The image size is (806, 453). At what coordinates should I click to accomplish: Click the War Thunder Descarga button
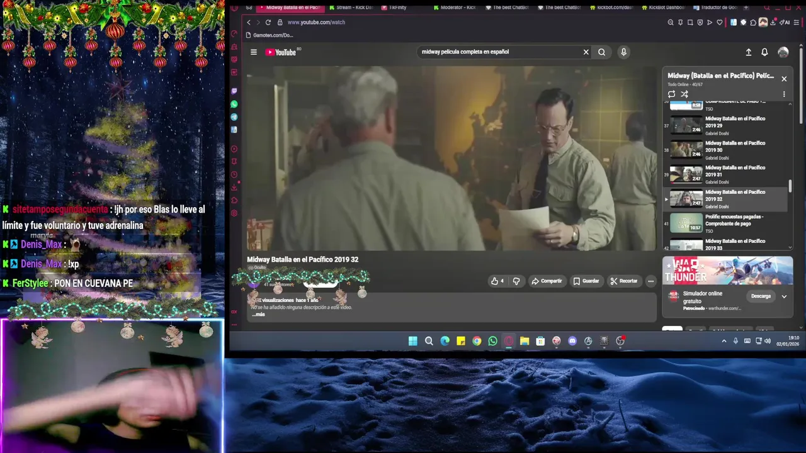pos(761,296)
